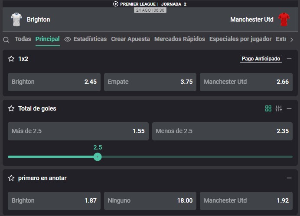Collapse the Total de goles section
Viewport: 300px width, 216px height.
(x=289, y=108)
